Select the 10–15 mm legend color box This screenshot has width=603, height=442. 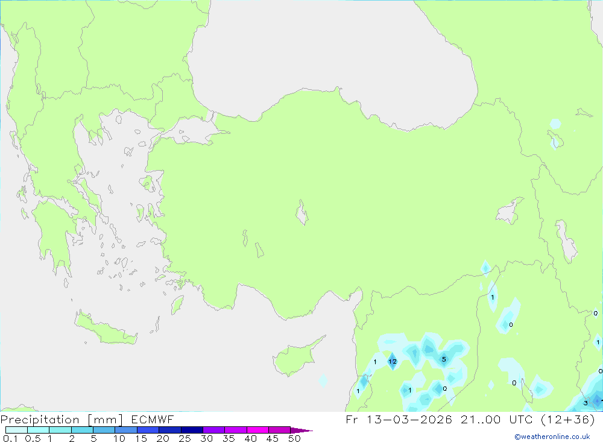(126, 430)
